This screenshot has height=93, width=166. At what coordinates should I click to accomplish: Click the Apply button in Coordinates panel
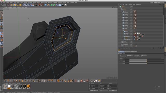click(x=113, y=90)
